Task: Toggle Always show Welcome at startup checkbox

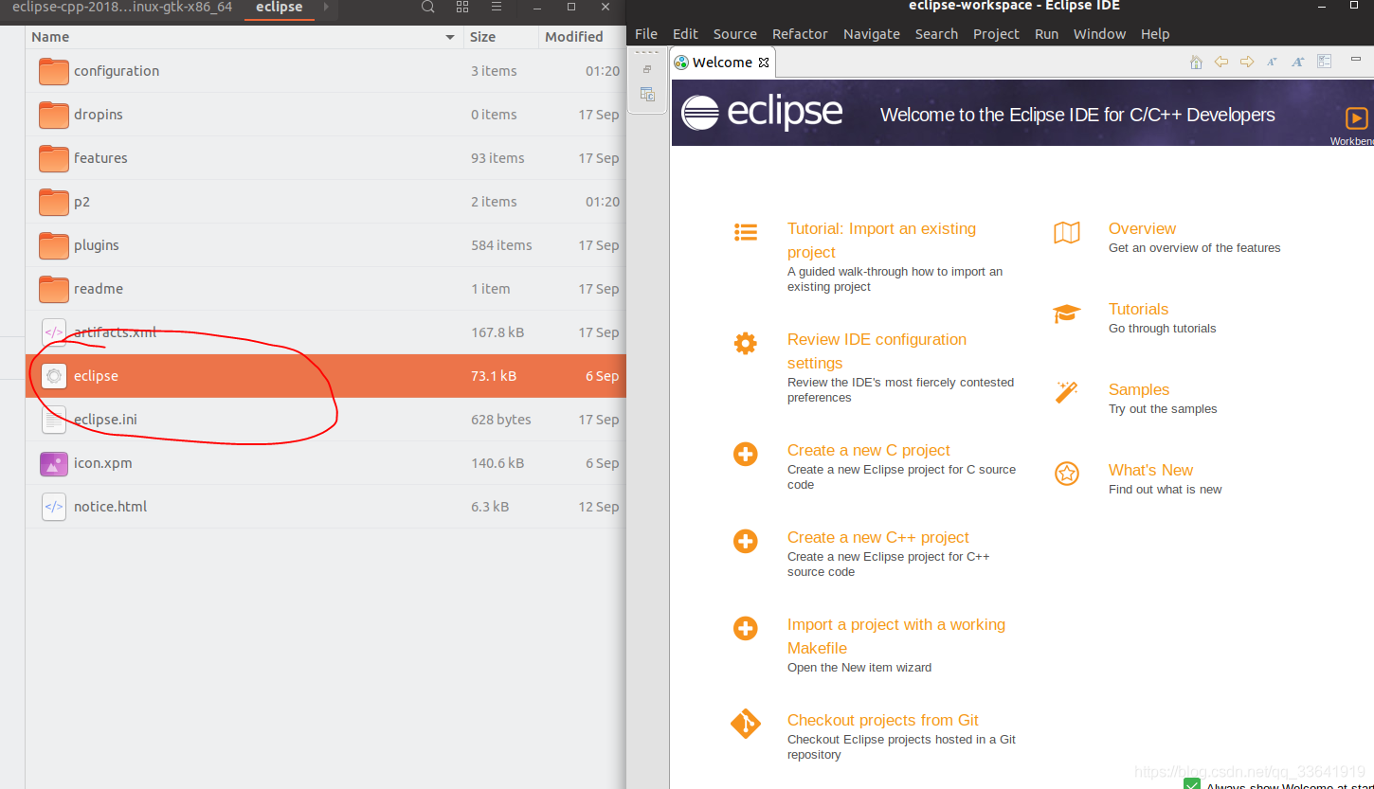Action: coord(1192,784)
